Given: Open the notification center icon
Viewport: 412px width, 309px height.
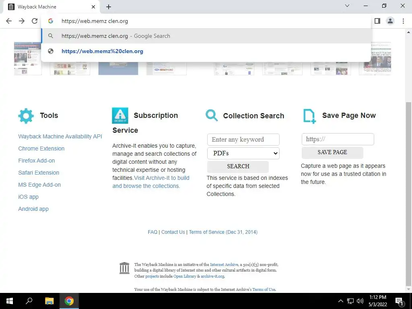Looking at the screenshot, I should (400, 301).
